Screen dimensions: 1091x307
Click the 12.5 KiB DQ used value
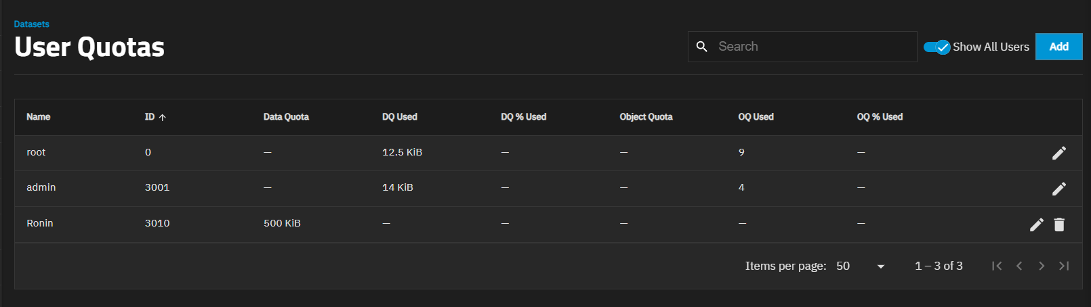pos(402,152)
